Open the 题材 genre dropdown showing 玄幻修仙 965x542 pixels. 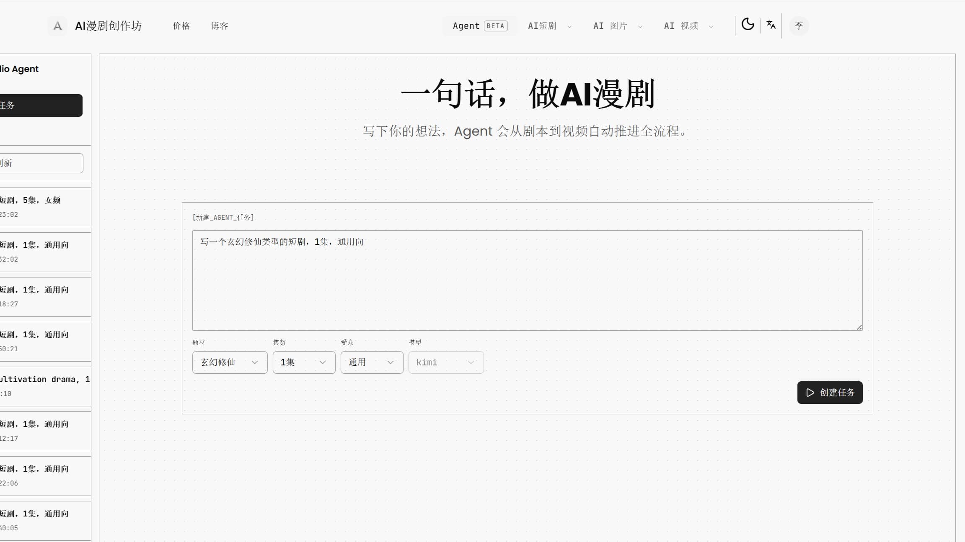point(229,362)
